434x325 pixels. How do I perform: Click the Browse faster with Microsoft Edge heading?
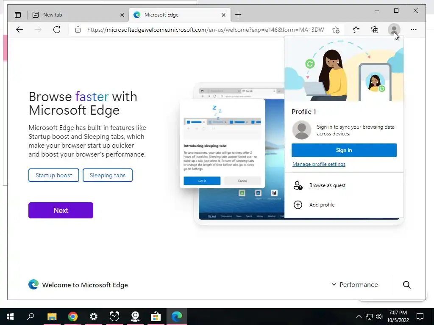83,103
